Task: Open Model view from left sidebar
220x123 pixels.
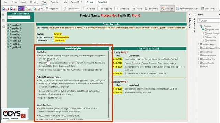Action: coord(3,27)
